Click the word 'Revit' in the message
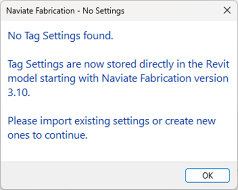 217,64
